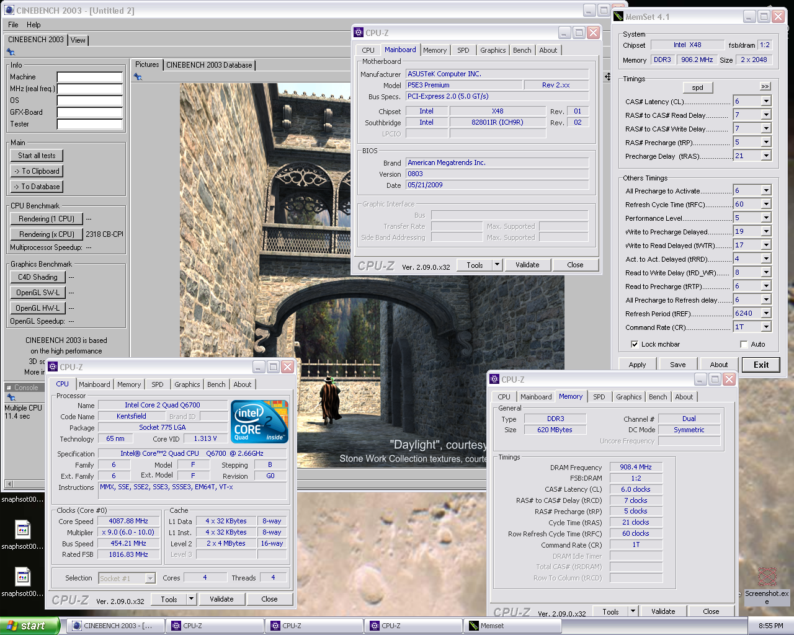Open Bench tab in CPU-Z Memory window
The height and width of the screenshot is (635, 794).
pos(658,397)
